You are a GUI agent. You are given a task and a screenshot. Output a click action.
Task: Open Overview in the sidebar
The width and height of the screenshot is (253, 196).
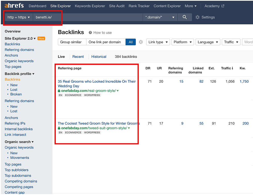point(13,31)
